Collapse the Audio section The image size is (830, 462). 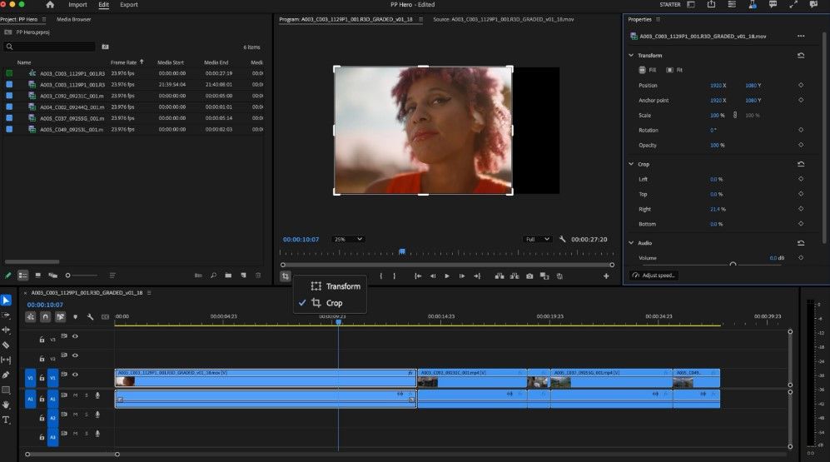tap(631, 243)
